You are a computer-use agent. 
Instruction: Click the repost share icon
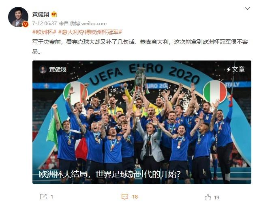43,196
